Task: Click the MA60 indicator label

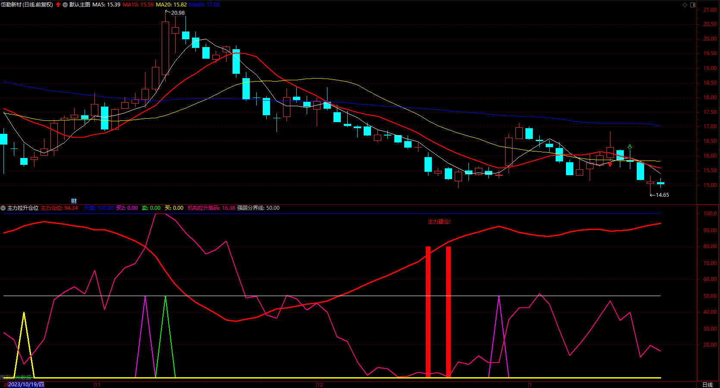Action: click(x=204, y=5)
